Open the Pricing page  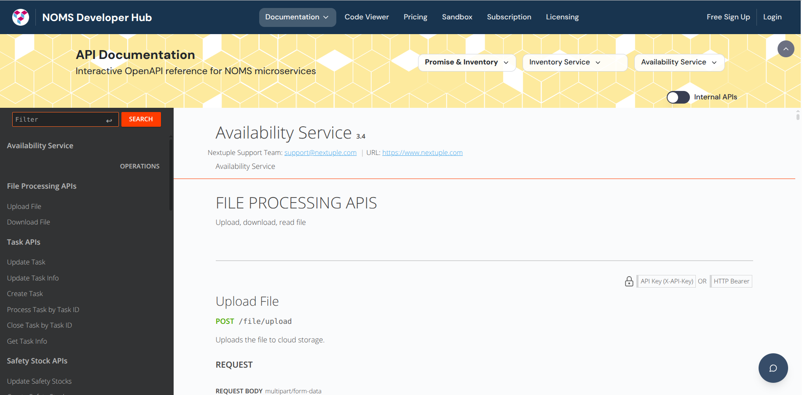pos(415,17)
